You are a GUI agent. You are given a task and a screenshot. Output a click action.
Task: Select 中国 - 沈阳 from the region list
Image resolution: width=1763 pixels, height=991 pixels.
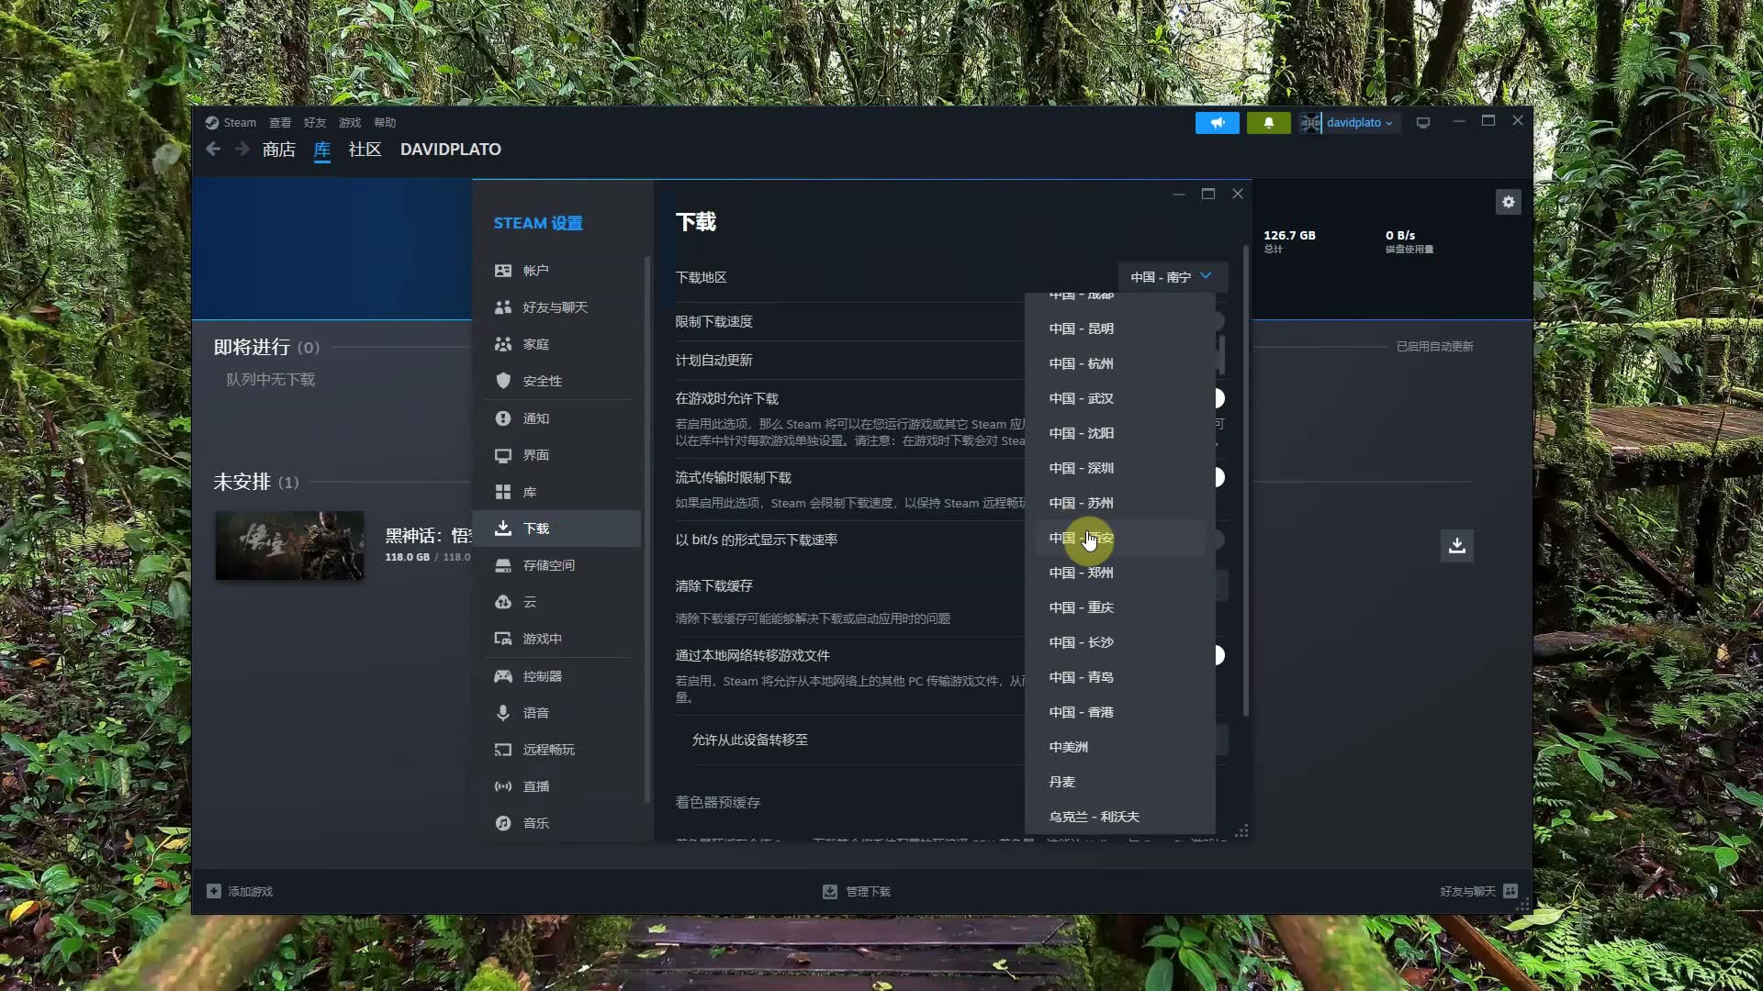pyautogui.click(x=1120, y=433)
